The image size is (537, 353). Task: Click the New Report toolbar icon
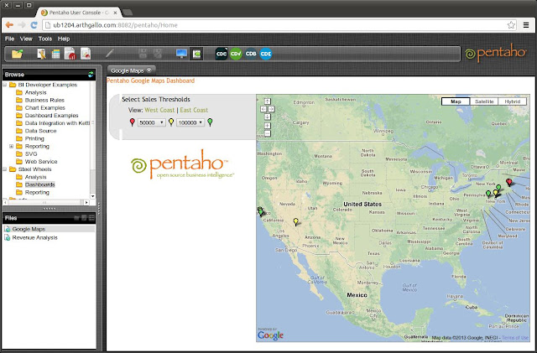click(41, 54)
